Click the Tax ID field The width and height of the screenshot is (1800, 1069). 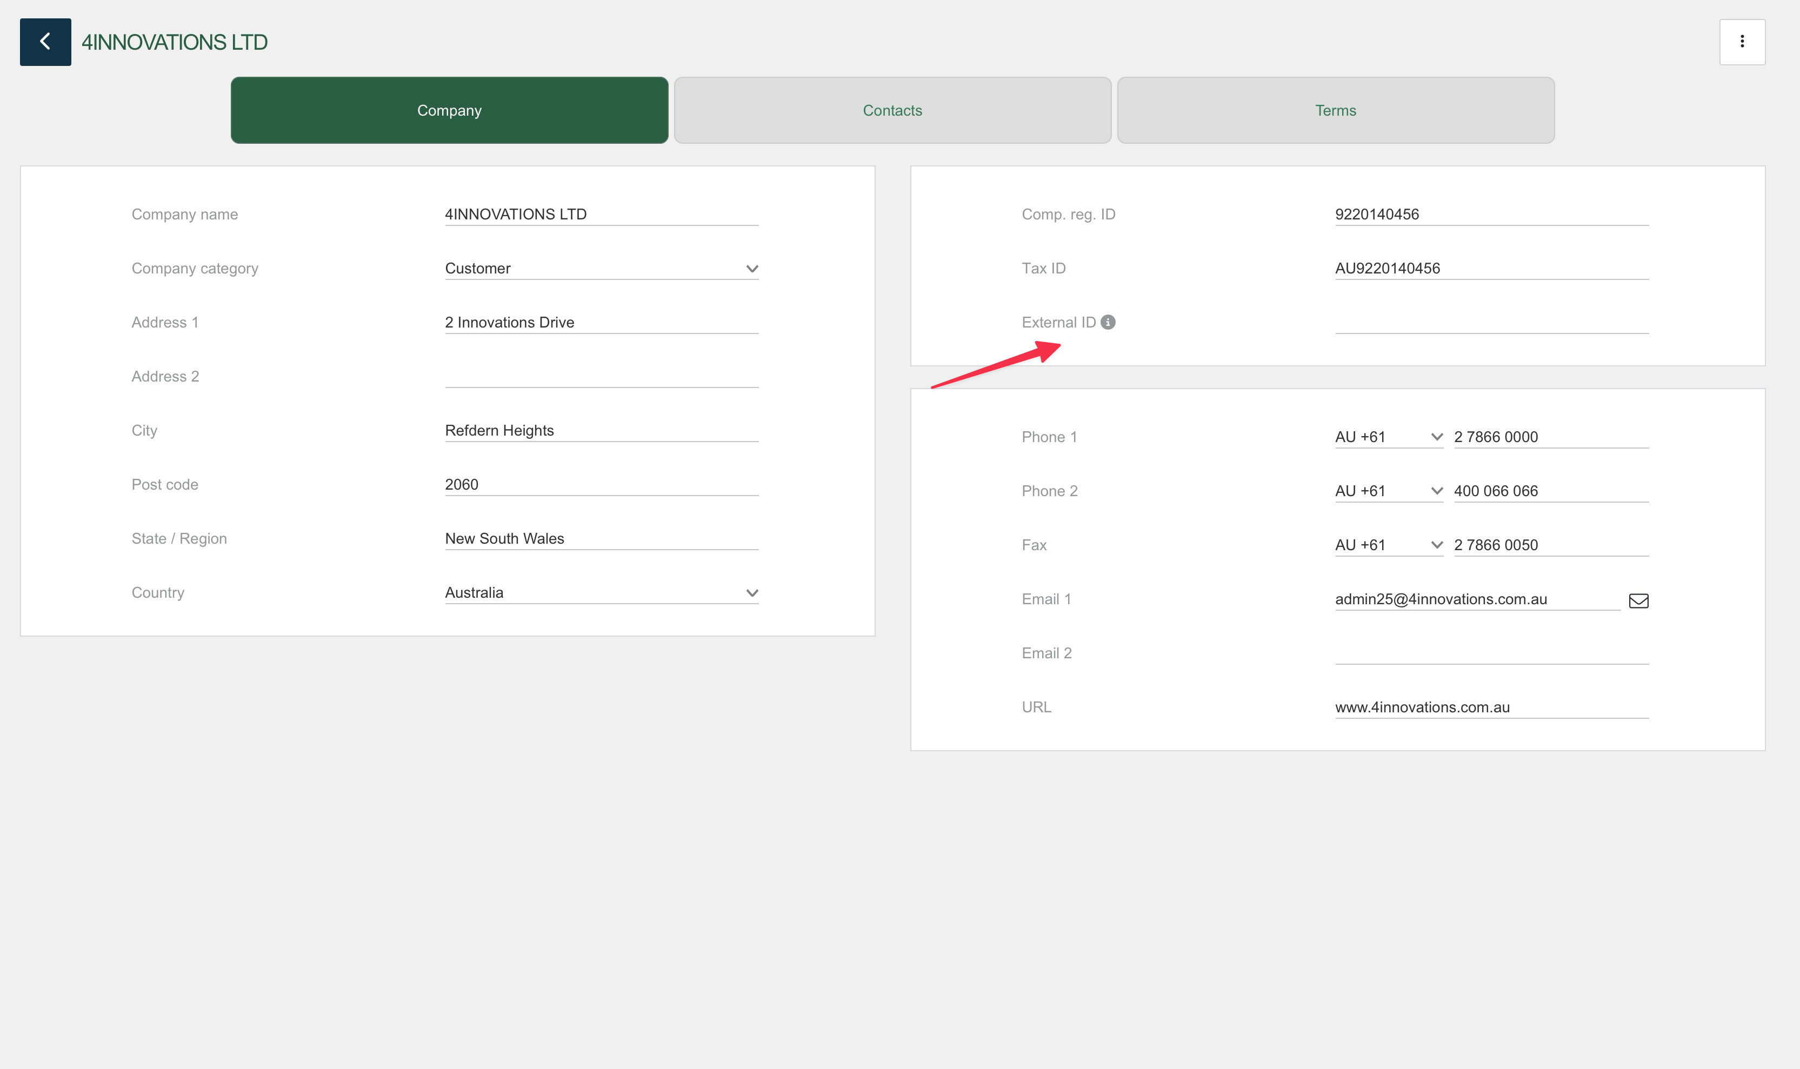click(x=1491, y=268)
